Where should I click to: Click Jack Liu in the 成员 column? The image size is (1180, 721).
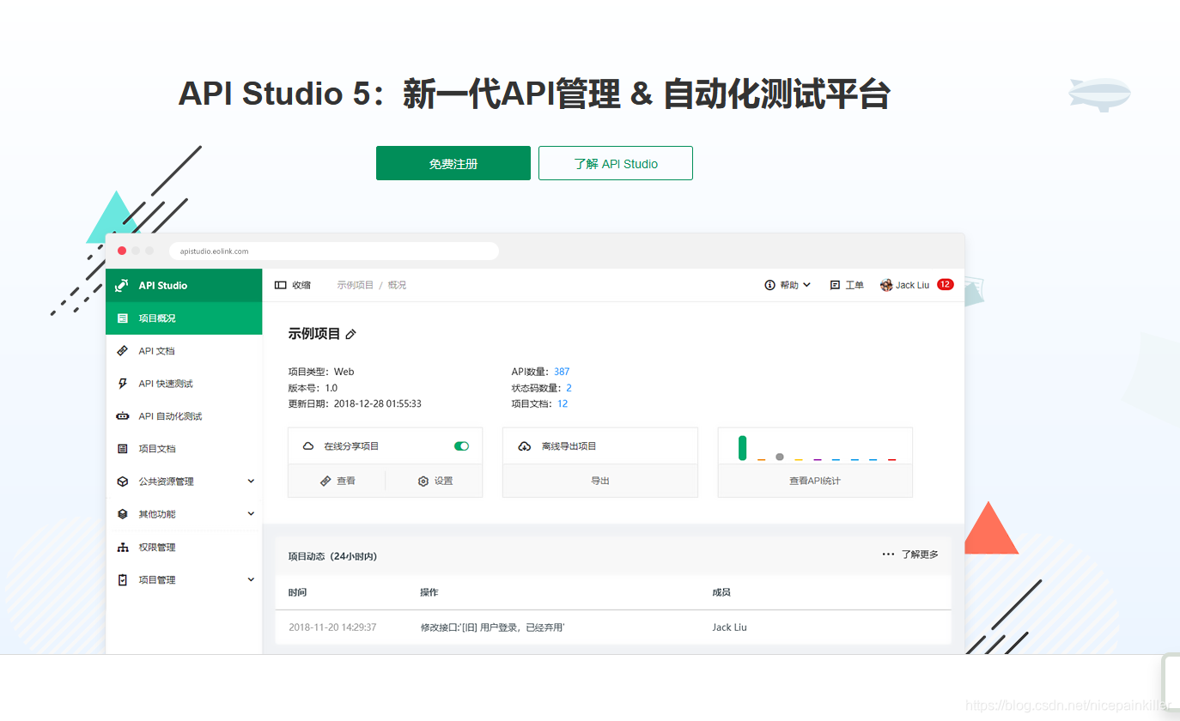coord(729,627)
